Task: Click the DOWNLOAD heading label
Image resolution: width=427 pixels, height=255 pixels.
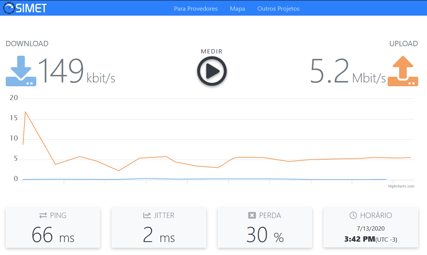Action: (27, 44)
